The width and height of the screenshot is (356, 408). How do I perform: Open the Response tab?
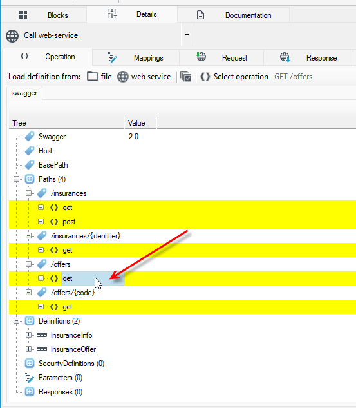pos(308,58)
